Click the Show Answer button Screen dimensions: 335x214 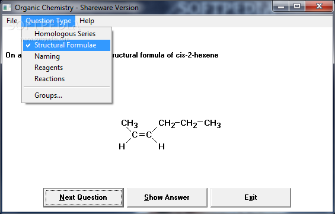click(x=167, y=197)
